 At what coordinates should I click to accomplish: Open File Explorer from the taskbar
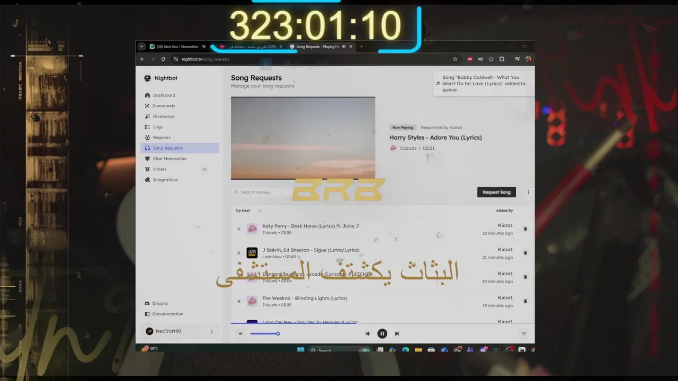coord(418,350)
